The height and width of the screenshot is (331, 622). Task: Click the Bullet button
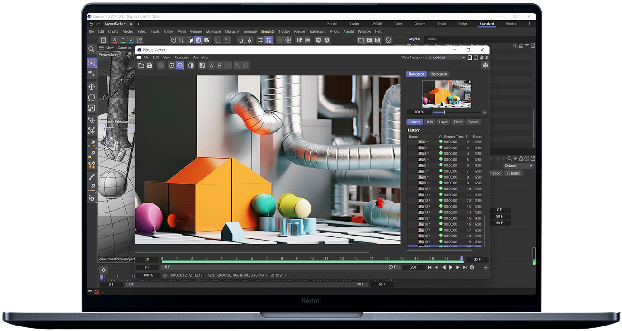513,173
